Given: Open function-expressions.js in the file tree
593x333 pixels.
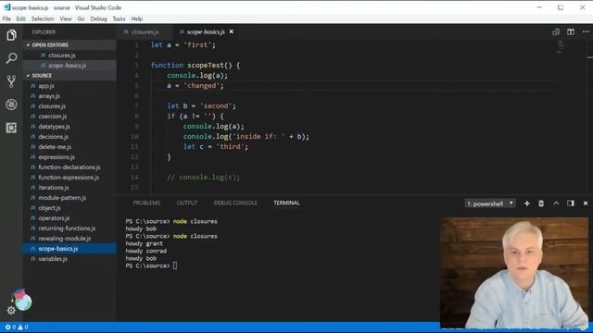Looking at the screenshot, I should 70,178.
